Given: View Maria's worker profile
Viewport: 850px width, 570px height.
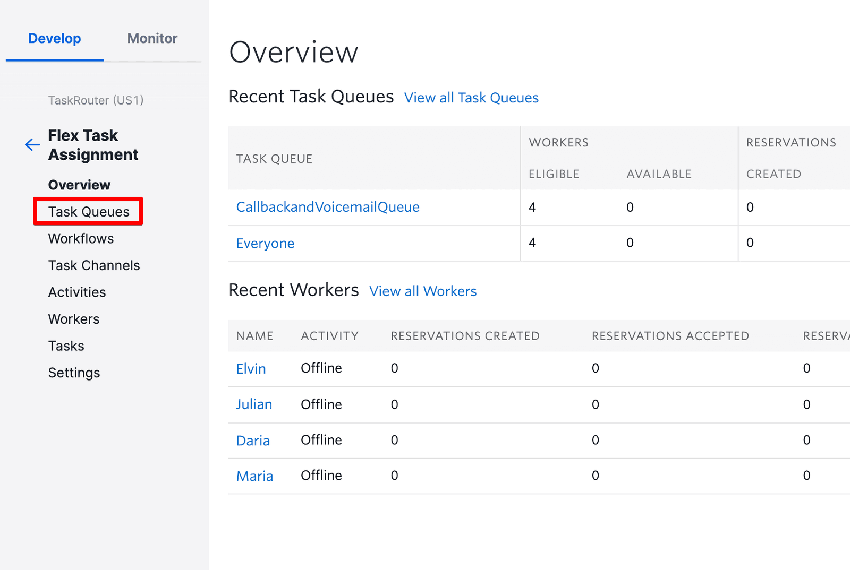Looking at the screenshot, I should 254,476.
